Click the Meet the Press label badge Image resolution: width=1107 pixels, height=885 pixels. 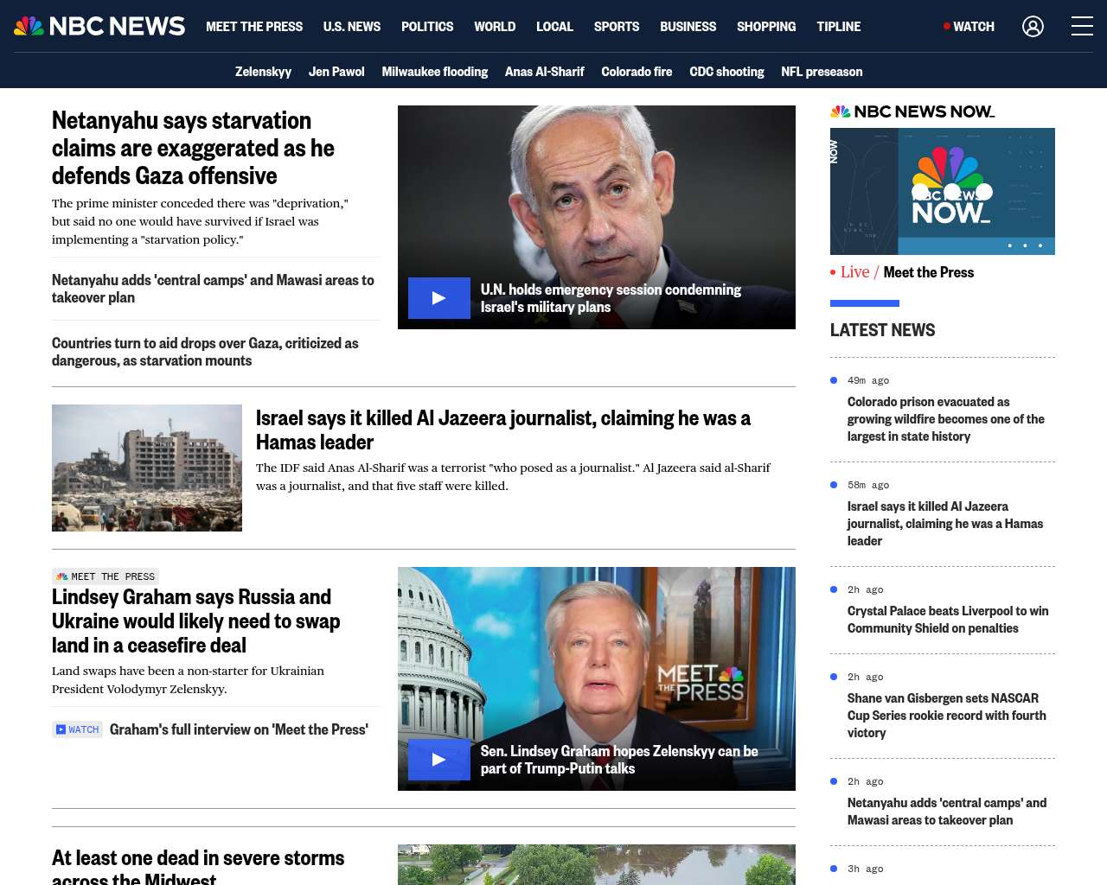tap(106, 576)
